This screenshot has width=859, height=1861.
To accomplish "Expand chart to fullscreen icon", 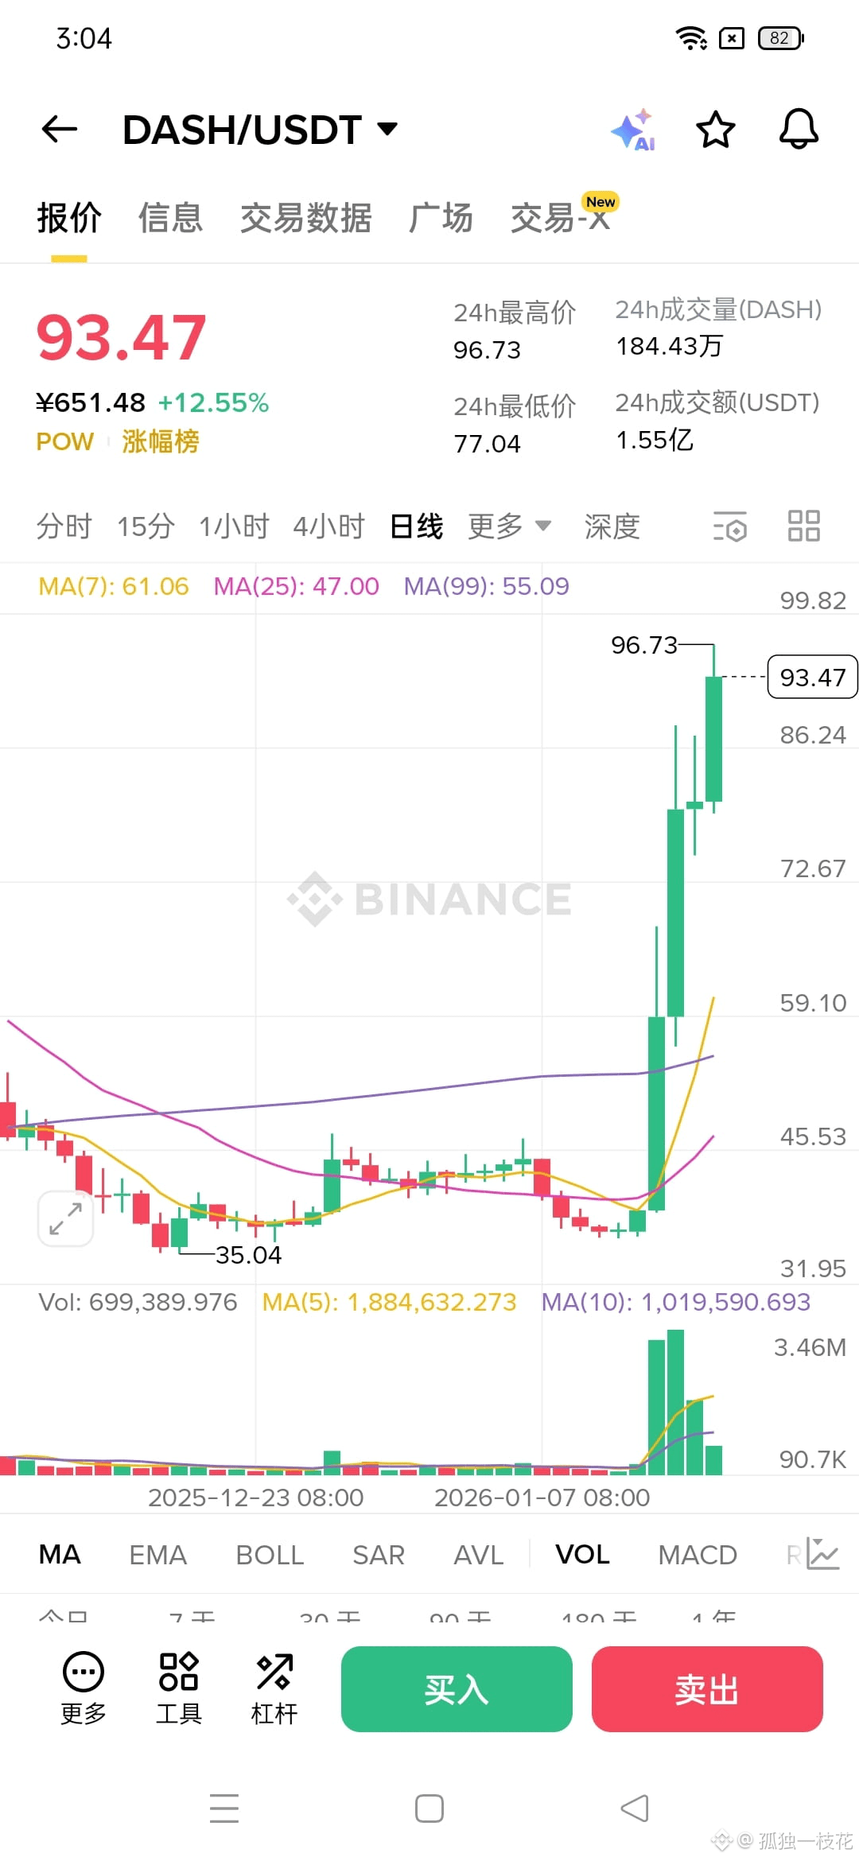I will point(65,1218).
